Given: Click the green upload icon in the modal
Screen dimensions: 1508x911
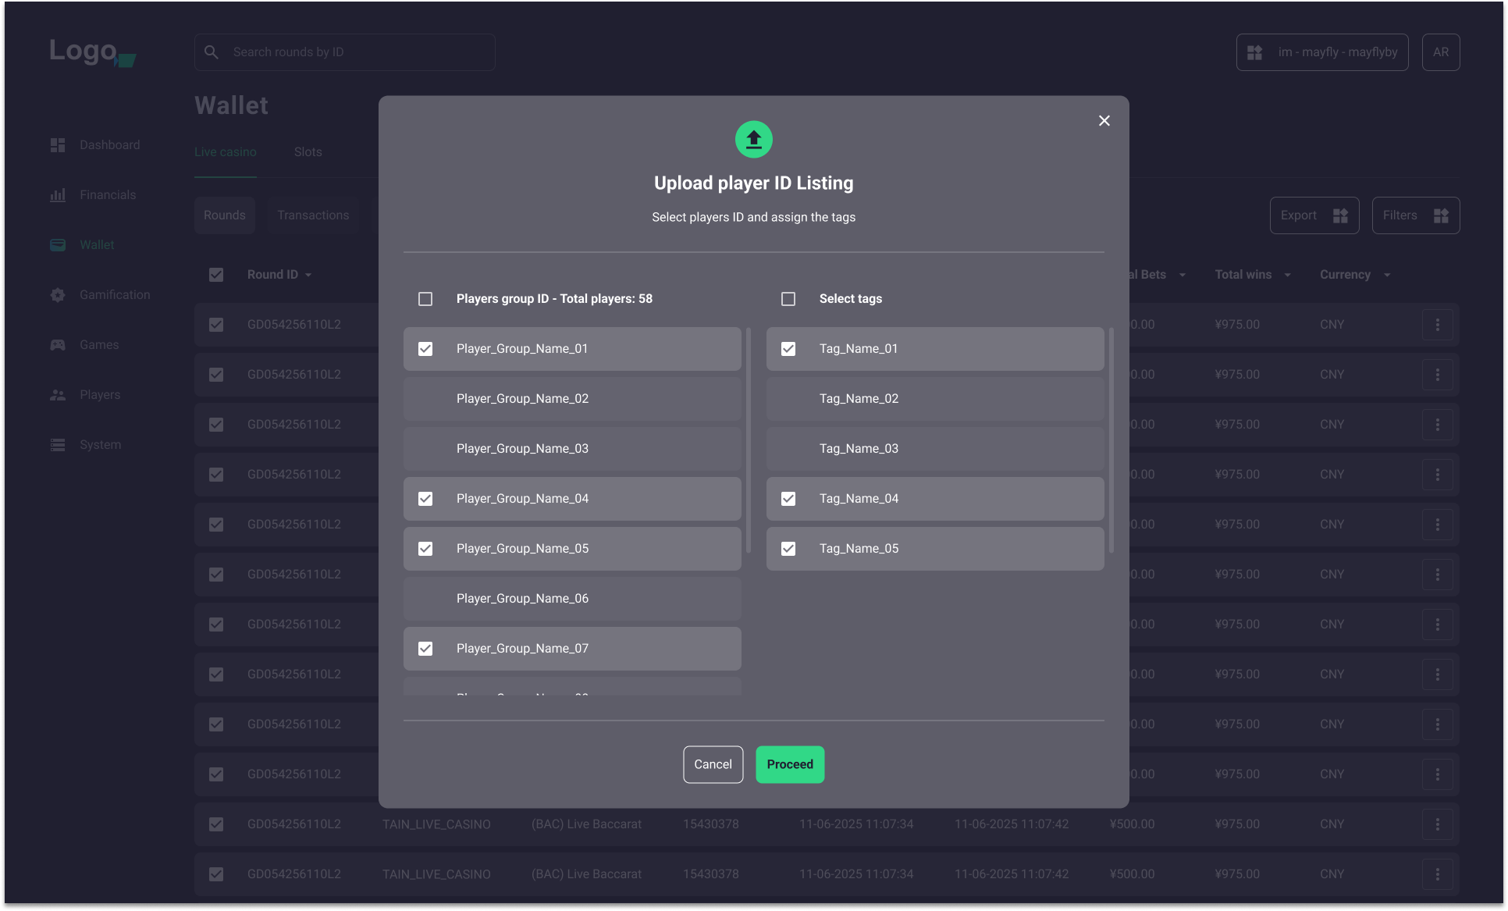Looking at the screenshot, I should click(753, 139).
